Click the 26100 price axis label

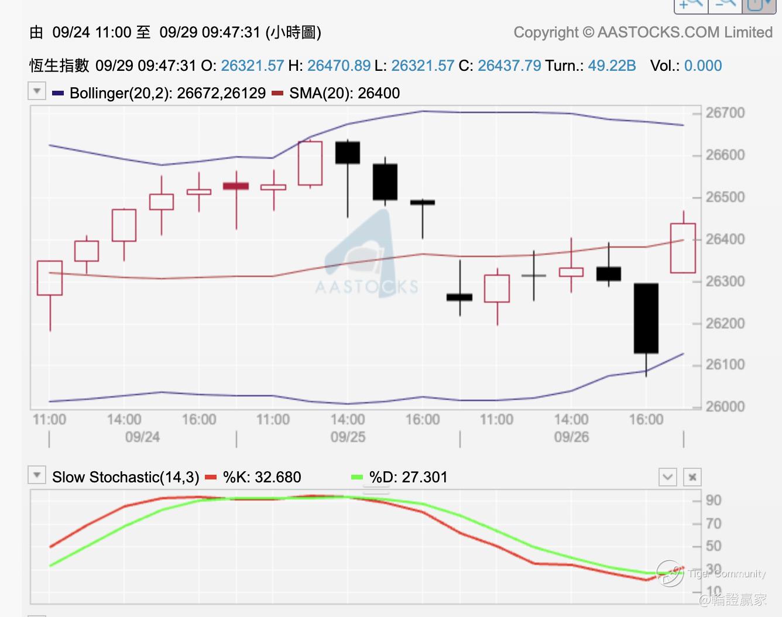coord(725,365)
